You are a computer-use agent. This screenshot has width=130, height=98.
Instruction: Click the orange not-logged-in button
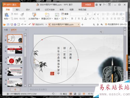(88, 5)
